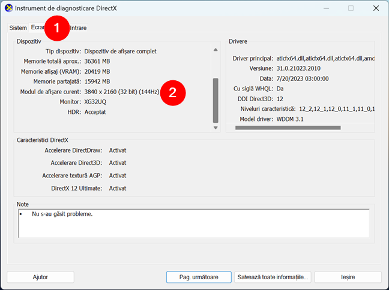Open the Intrare tab
The height and width of the screenshot is (290, 389).
(x=78, y=28)
